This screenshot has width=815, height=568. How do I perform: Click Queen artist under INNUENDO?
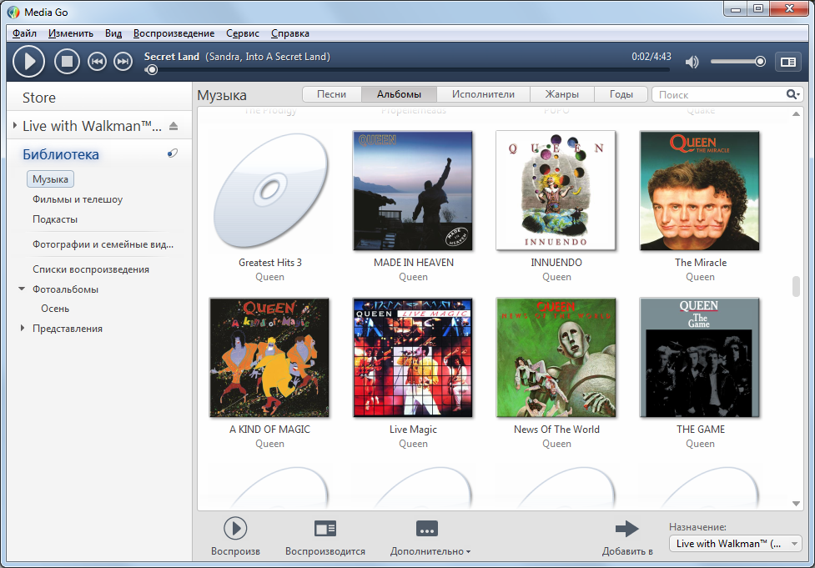point(556,277)
